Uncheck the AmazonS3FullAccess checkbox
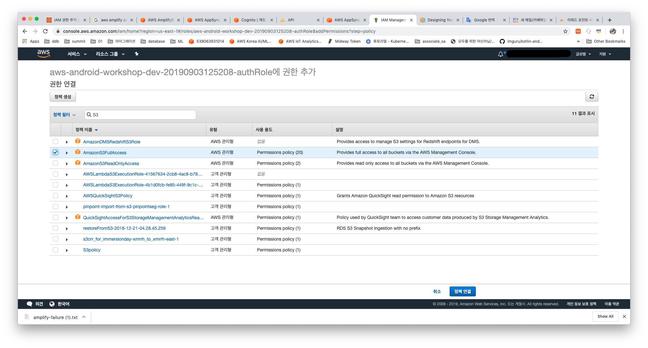648x348 pixels. coord(55,152)
